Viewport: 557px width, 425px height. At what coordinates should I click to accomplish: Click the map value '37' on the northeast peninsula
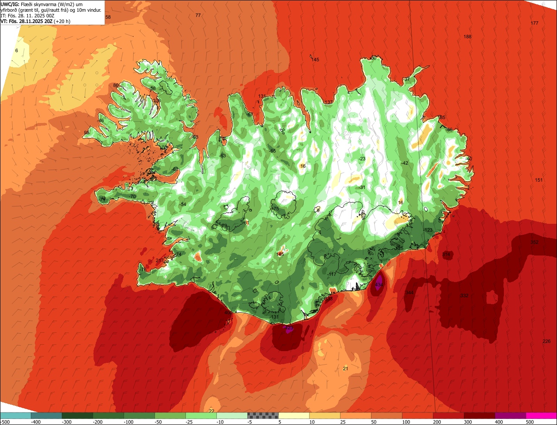(407, 80)
